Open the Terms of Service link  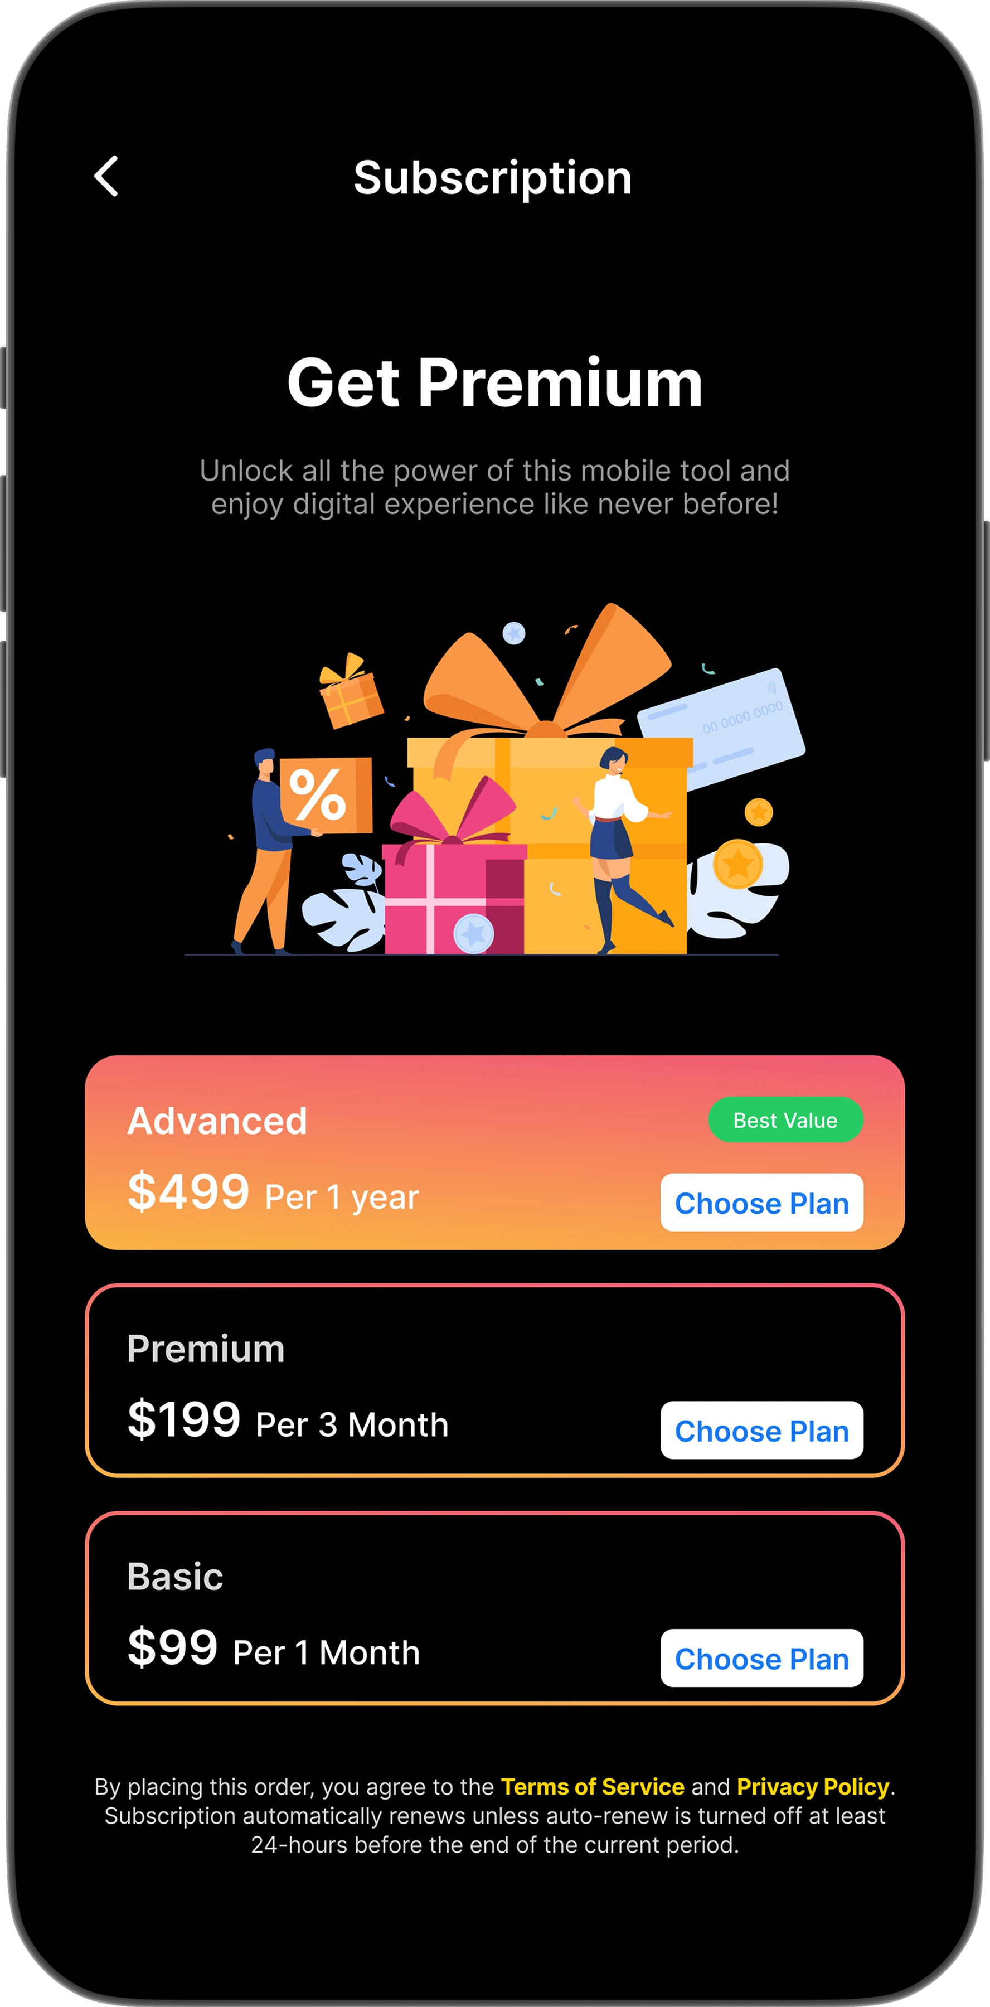(x=592, y=1786)
